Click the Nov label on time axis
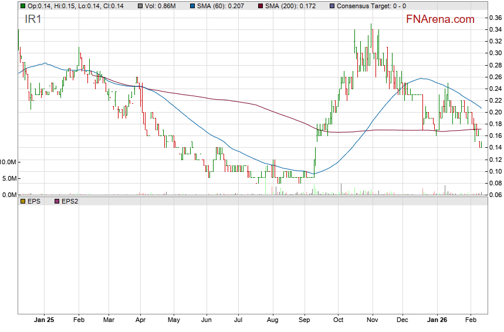The height and width of the screenshot is (332, 504). coord(371,321)
